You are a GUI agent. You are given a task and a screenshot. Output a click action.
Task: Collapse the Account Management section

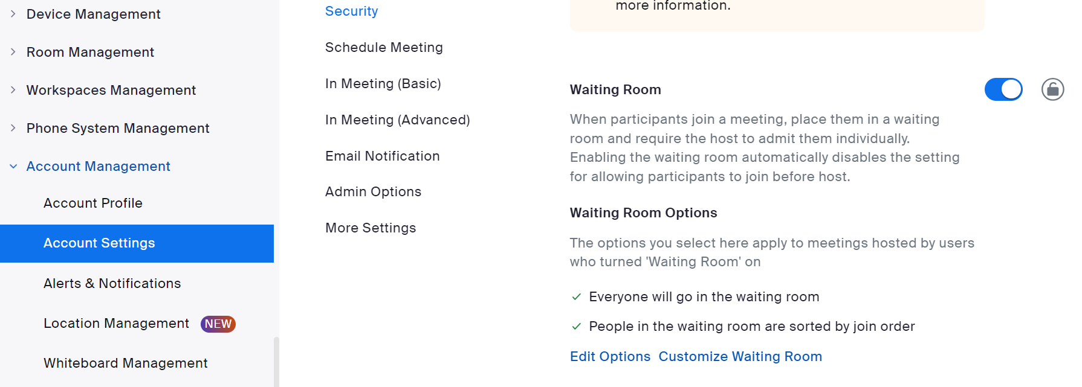click(x=13, y=166)
